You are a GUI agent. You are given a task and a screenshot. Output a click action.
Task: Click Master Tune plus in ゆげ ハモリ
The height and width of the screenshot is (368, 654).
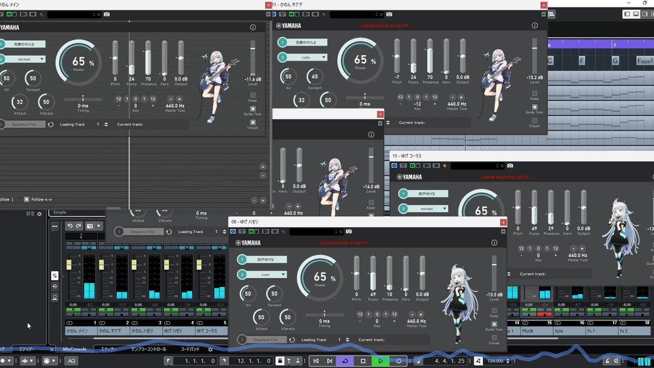tap(420, 314)
